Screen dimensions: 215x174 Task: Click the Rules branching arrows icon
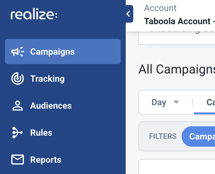pyautogui.click(x=17, y=133)
